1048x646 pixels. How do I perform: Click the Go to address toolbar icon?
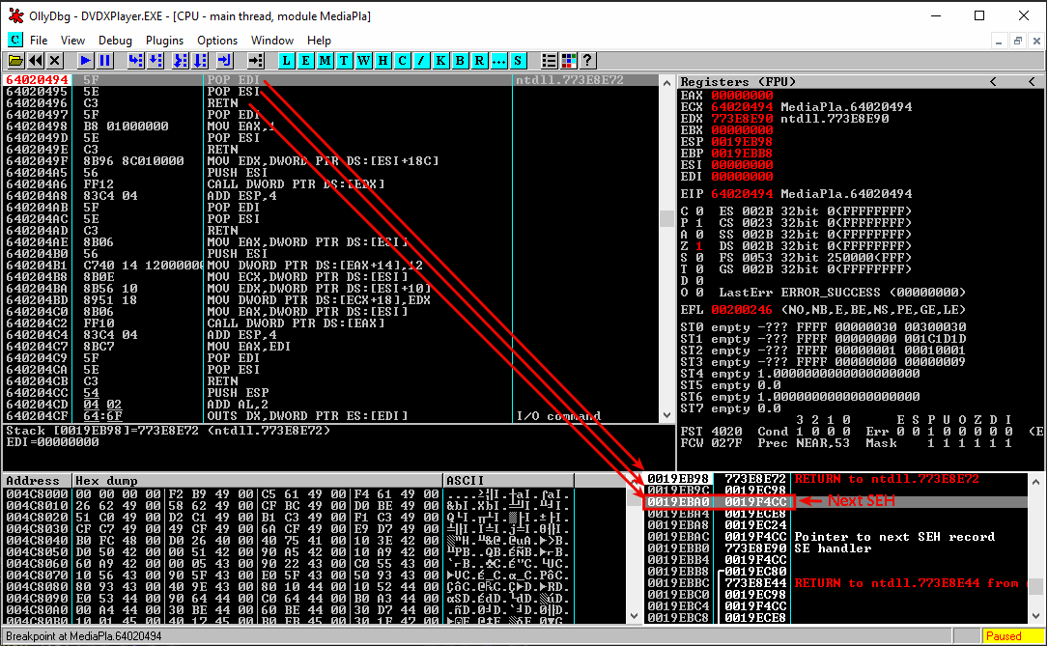(x=255, y=61)
